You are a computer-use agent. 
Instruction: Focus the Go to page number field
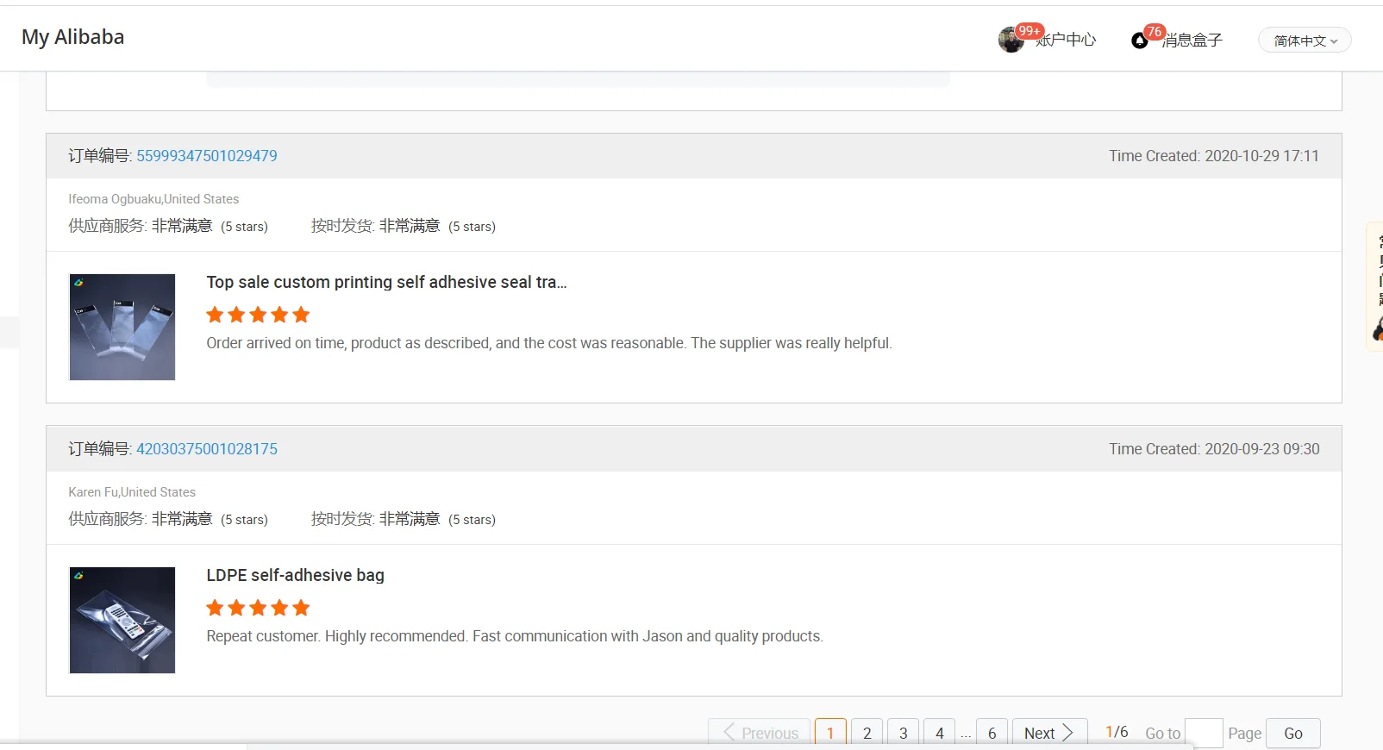1204,733
